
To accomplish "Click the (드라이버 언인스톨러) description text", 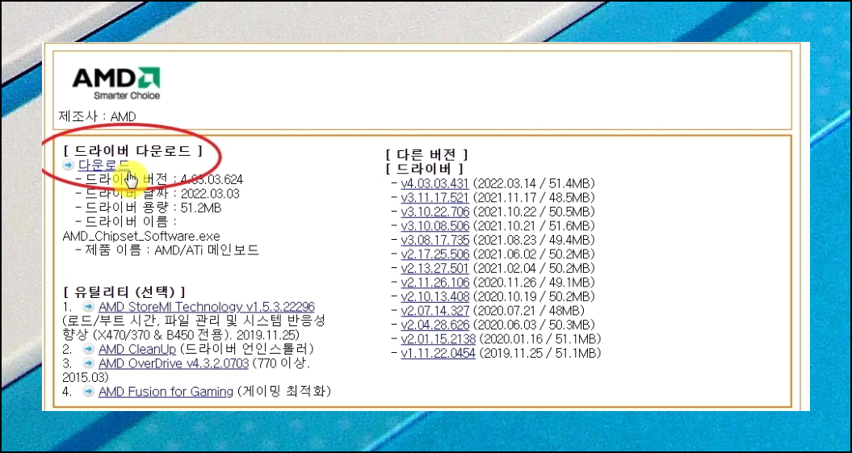I will point(247,349).
